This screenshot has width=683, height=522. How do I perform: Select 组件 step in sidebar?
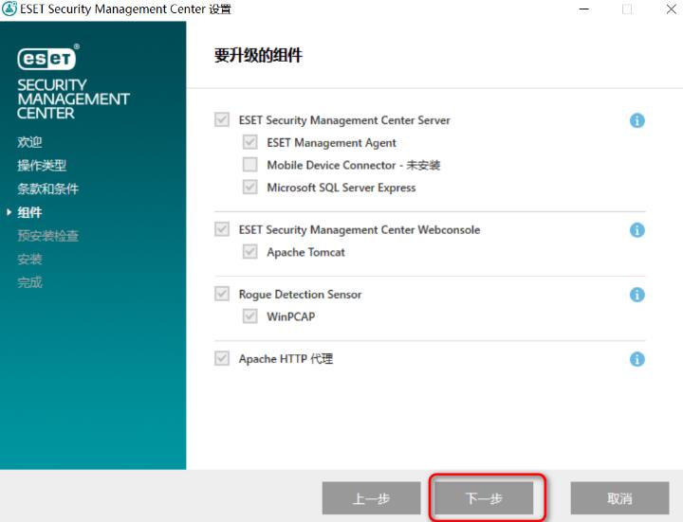pos(29,212)
